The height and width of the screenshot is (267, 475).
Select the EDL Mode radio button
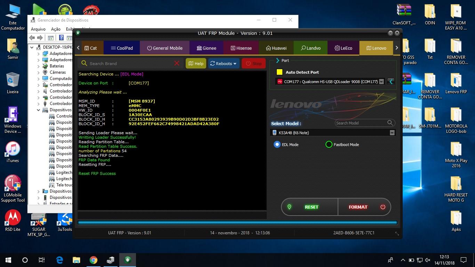click(x=277, y=144)
